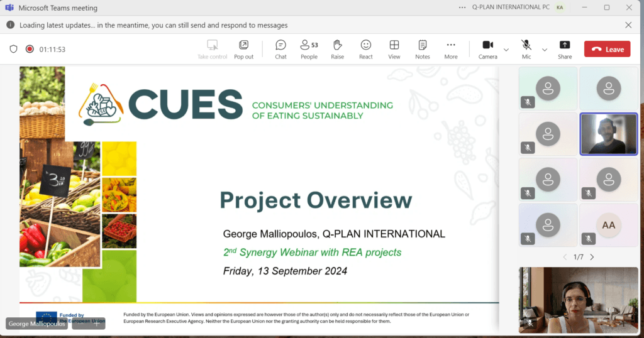
Task: Go to previous participant page
Action: (564, 257)
